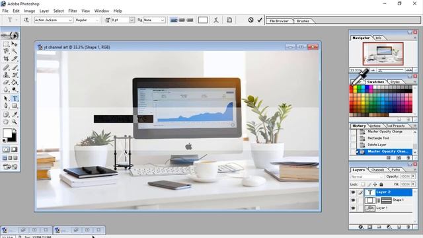
Task: Select center align text option
Action: [x=182, y=20]
